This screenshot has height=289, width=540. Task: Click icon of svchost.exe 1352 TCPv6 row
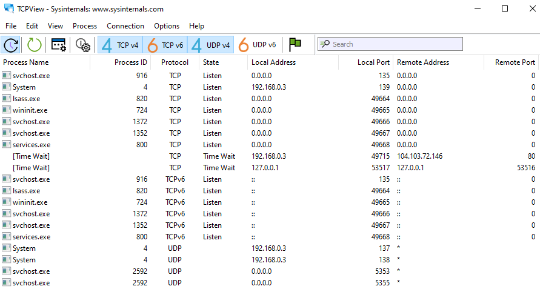tap(6, 225)
